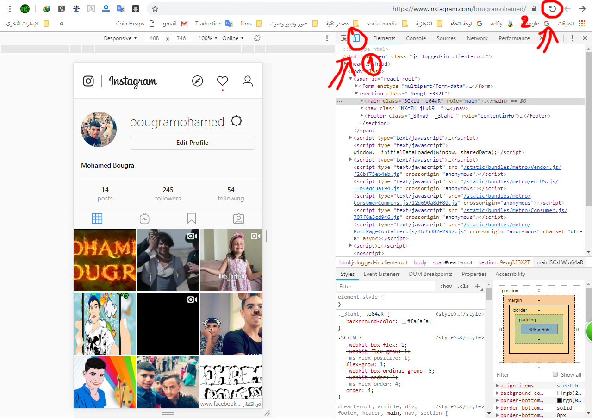Reload the page with the refresh icon
This screenshot has height=418, width=592.
pos(552,9)
